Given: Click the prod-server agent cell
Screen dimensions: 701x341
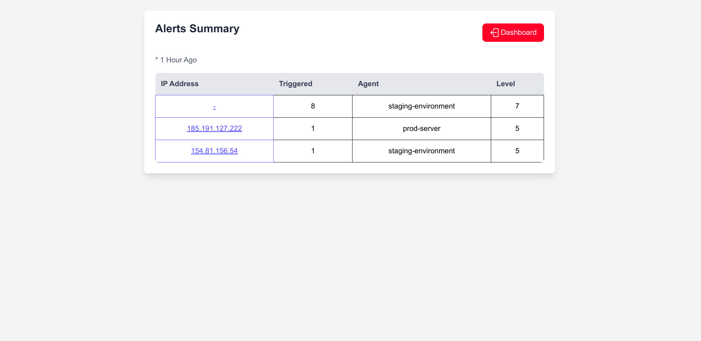Looking at the screenshot, I should click(421, 129).
